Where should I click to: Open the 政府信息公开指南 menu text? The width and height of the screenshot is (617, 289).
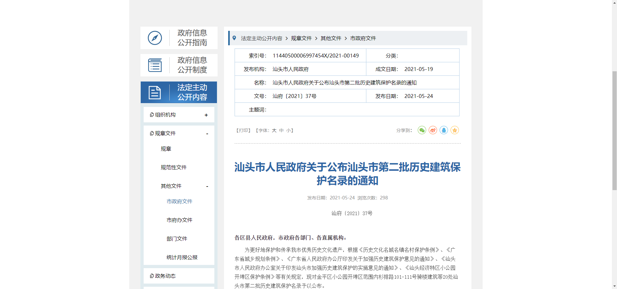pyautogui.click(x=192, y=38)
